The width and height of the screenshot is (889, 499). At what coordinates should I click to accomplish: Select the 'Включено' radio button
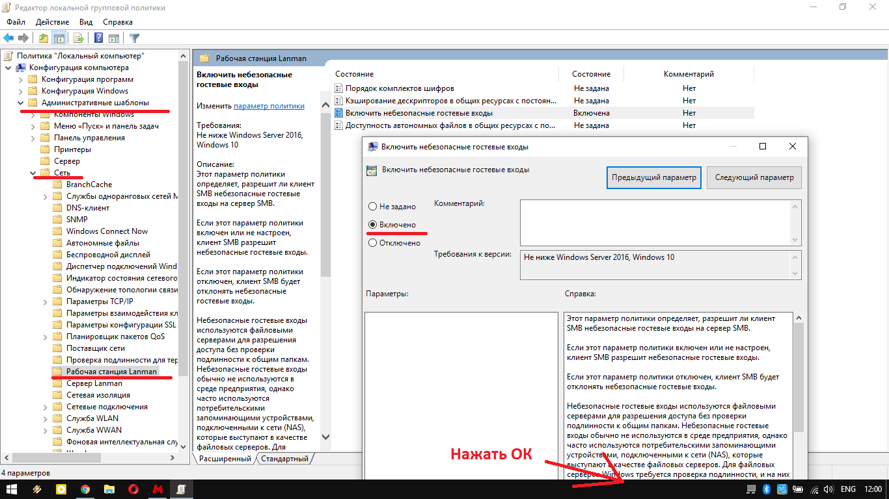pyautogui.click(x=373, y=225)
